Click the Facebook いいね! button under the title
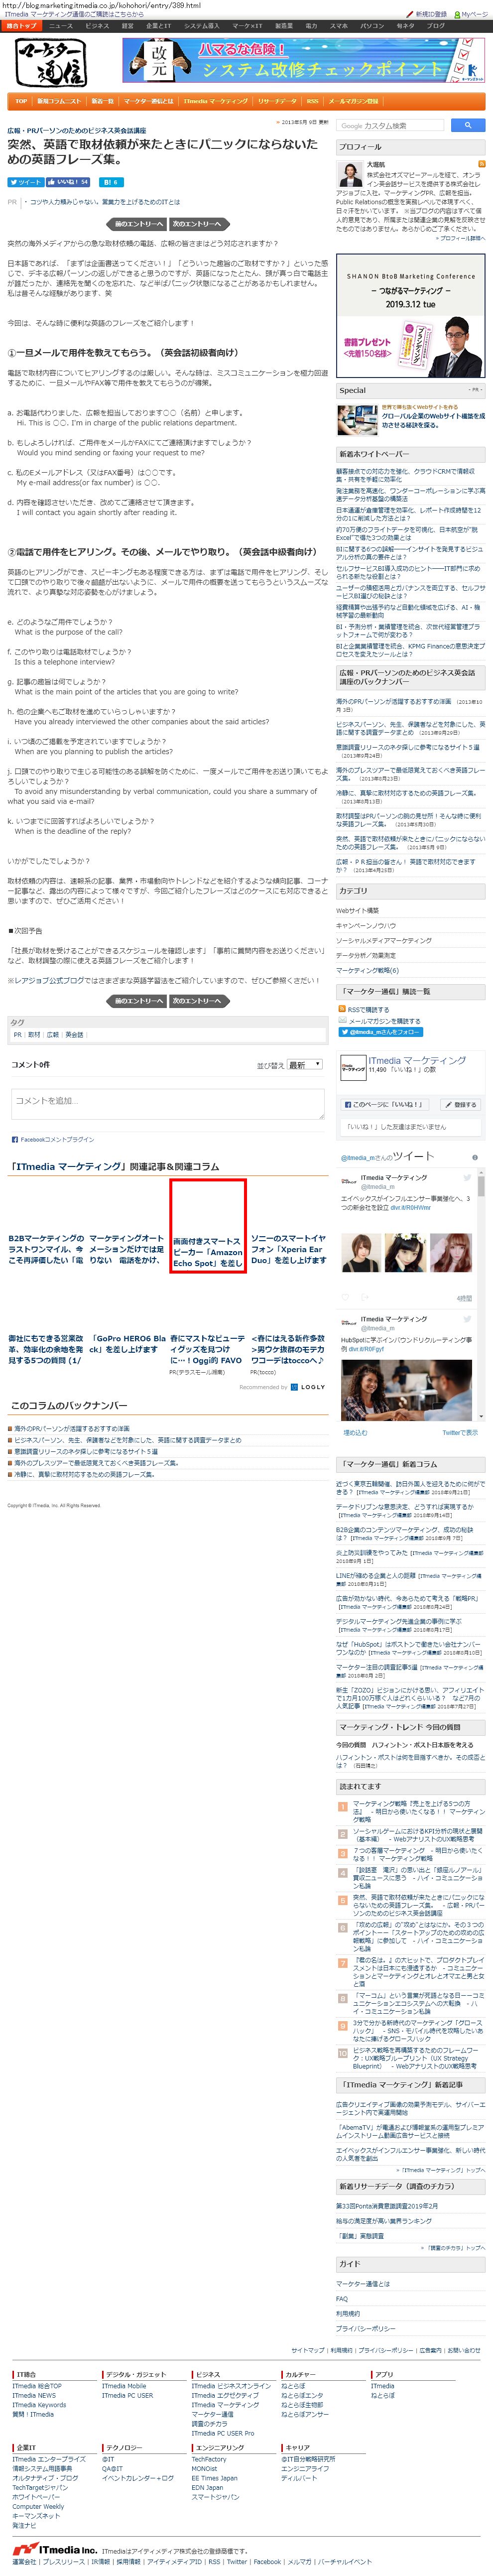 (68, 182)
